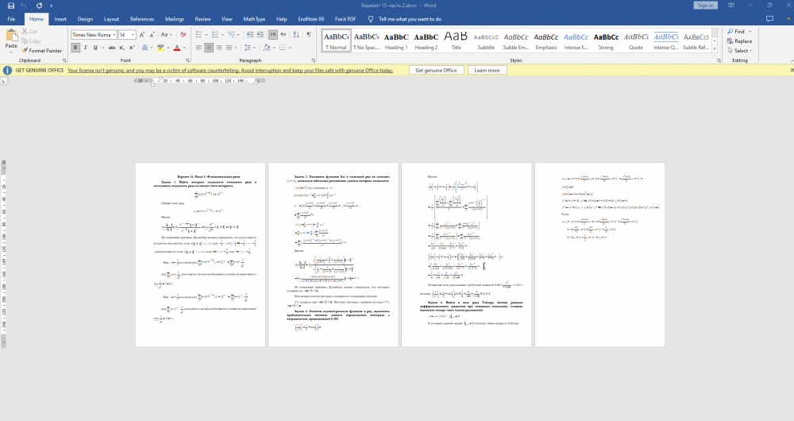Undo the last action

point(23,6)
